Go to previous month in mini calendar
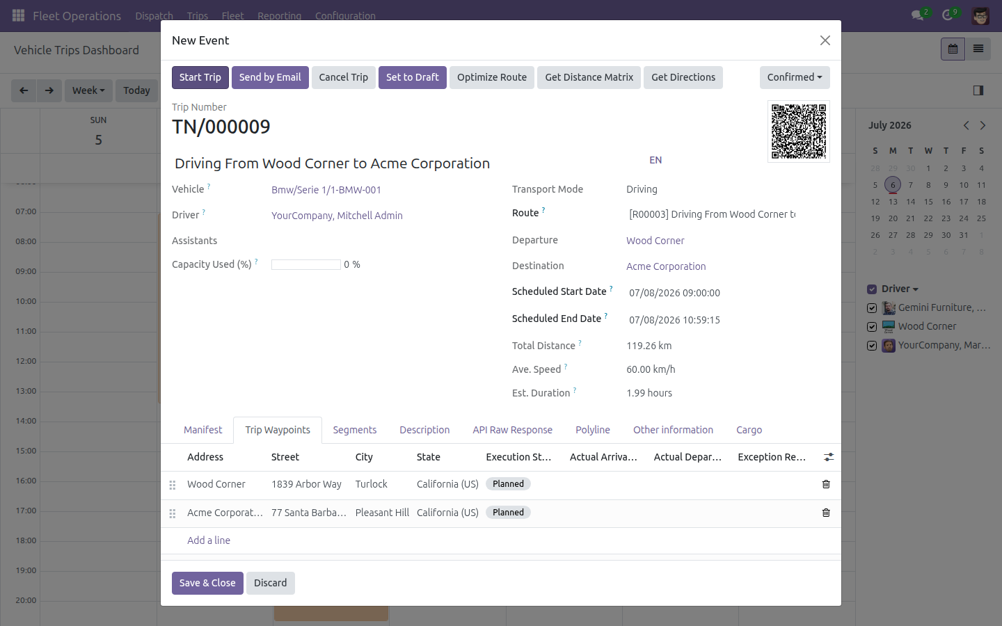Viewport: 1002px width, 626px height. pyautogui.click(x=966, y=125)
